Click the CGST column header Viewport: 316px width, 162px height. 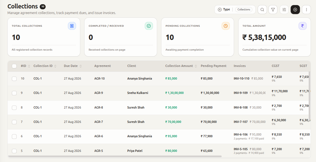275,66
